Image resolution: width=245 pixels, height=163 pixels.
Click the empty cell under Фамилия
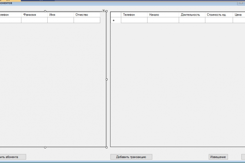(x=34, y=20)
